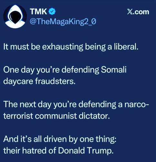Click the word "exhausting"
156x162 pixels.
63,47
